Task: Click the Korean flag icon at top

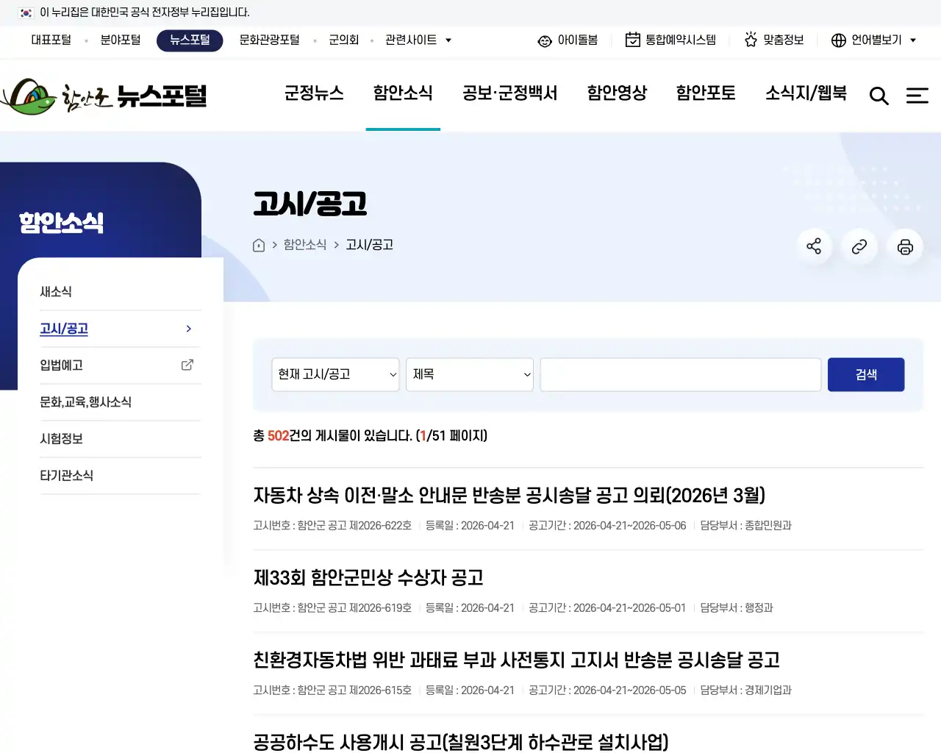Action: coord(26,13)
